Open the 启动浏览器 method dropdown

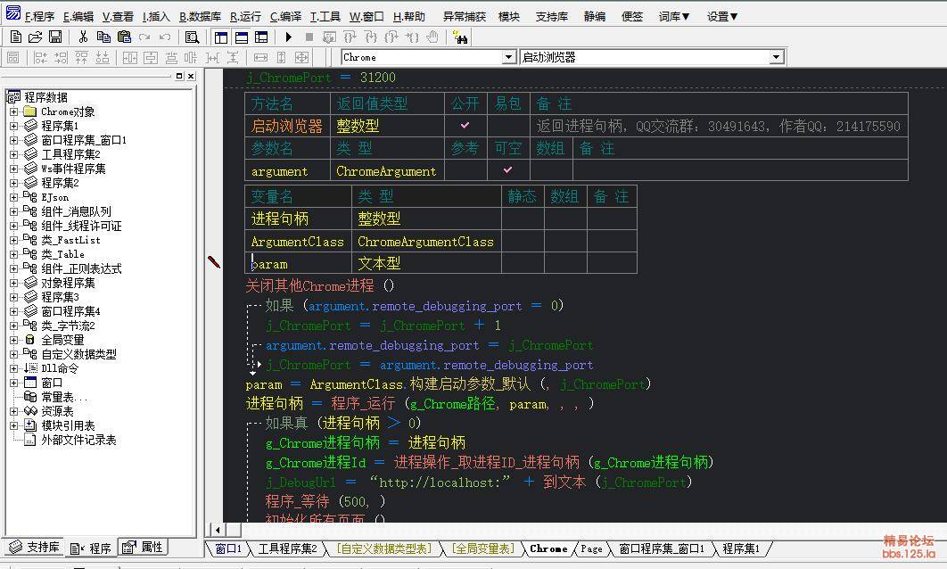777,57
